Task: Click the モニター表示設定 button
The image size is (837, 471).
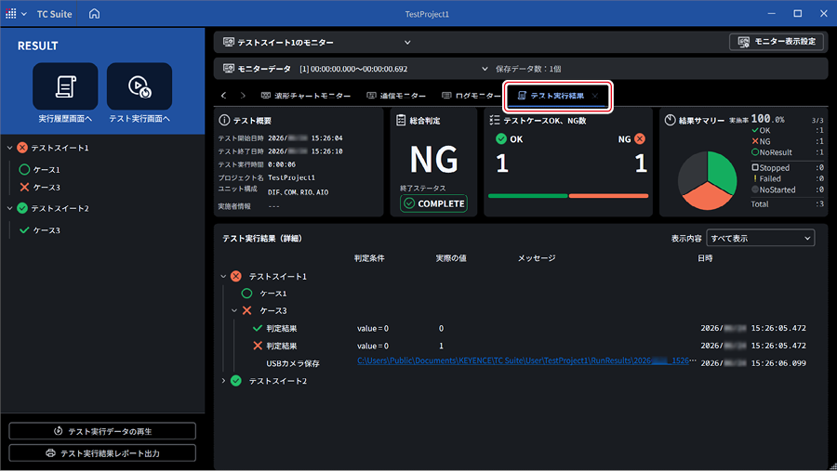Action: click(x=777, y=42)
